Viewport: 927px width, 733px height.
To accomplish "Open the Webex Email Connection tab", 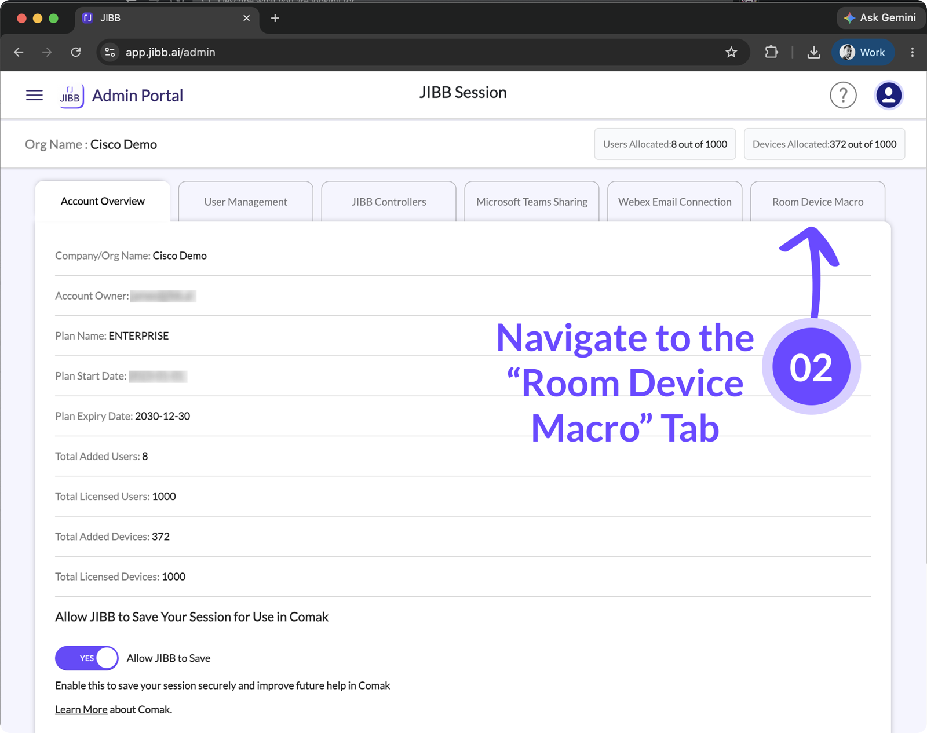I will [675, 202].
